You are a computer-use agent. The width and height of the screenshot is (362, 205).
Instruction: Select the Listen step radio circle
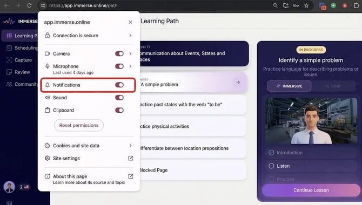[x=271, y=166]
